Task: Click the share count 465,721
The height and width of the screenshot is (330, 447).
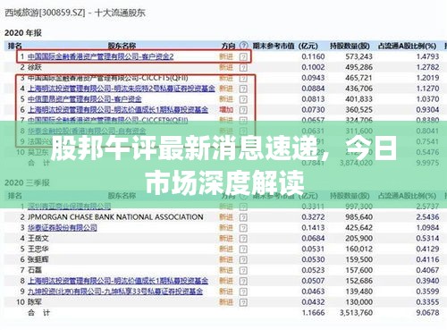Action: [x=359, y=78]
